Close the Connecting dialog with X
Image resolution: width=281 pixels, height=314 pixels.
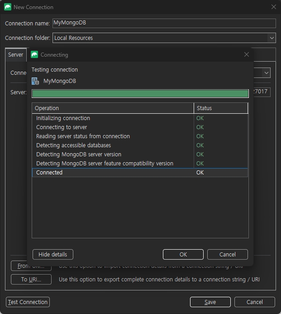[247, 54]
